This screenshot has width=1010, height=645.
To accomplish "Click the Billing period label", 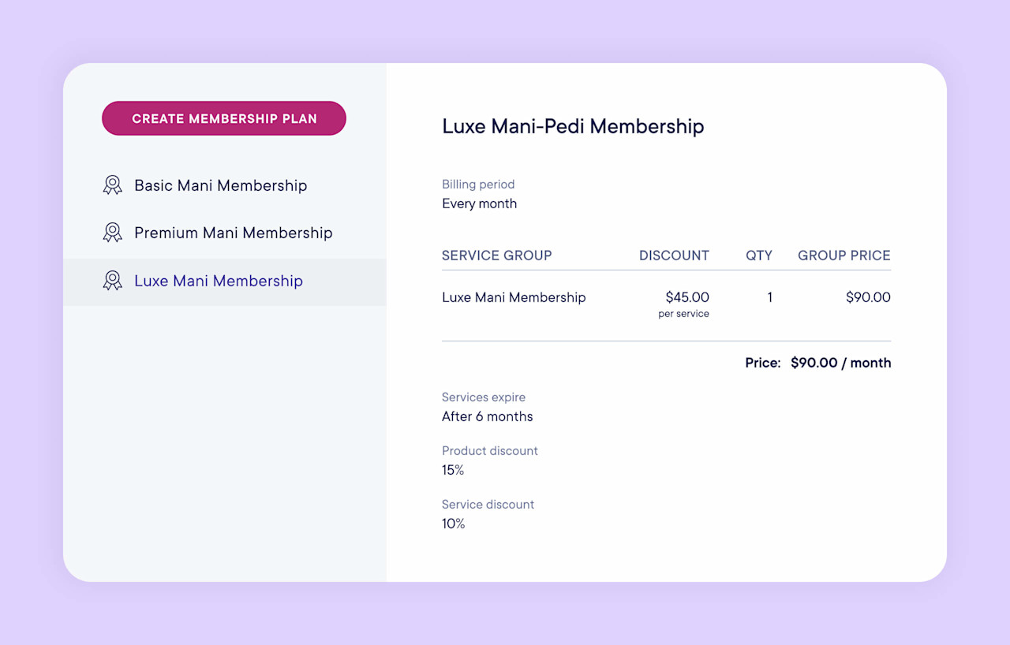I will click(478, 184).
